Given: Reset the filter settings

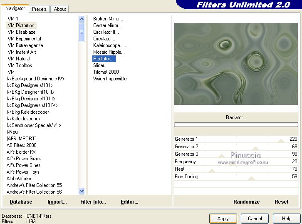Looking at the screenshot, I should pyautogui.click(x=281, y=202).
